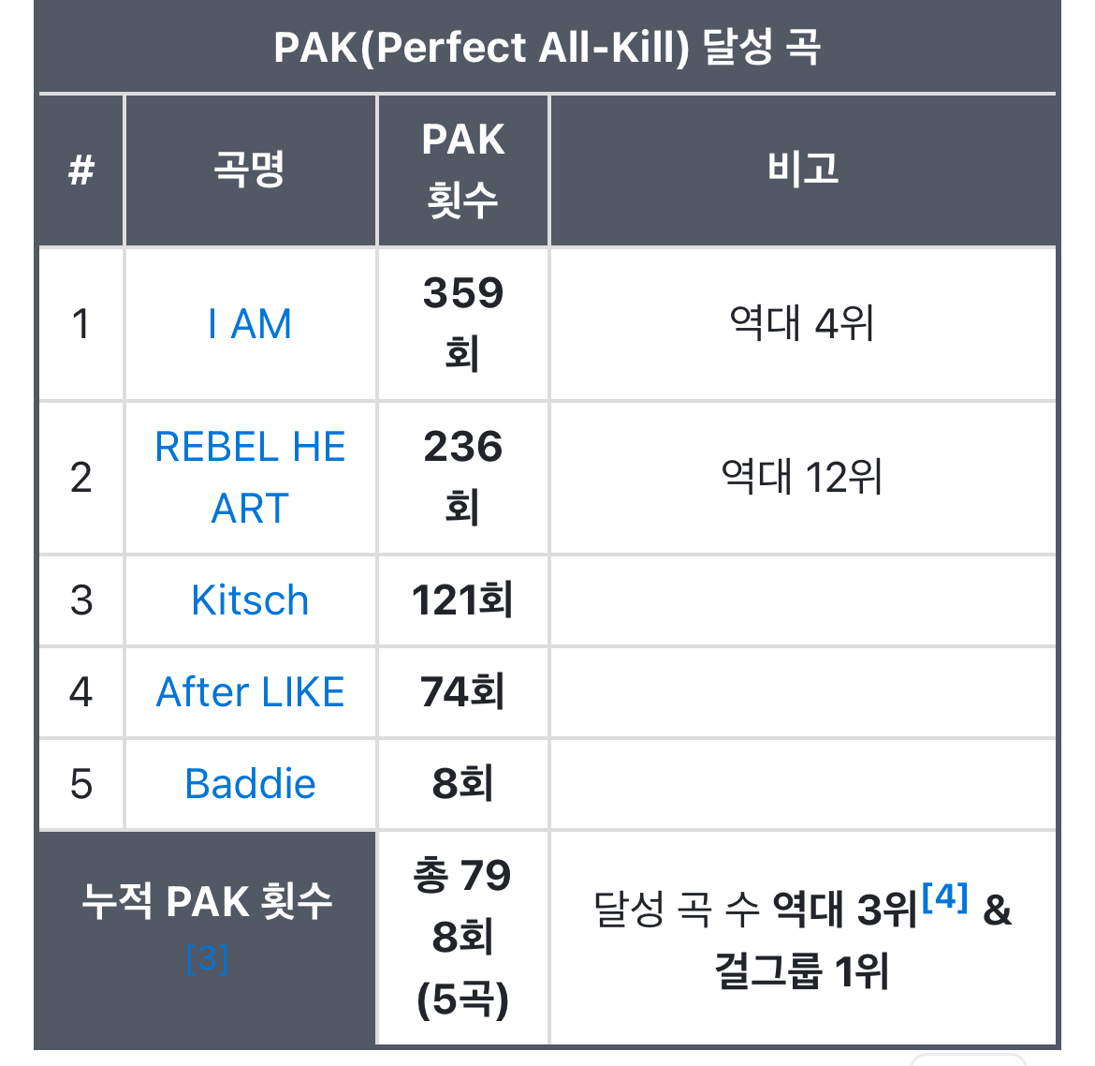Open the After LIKE song link
The width and height of the screenshot is (1095, 1066).
(x=250, y=692)
